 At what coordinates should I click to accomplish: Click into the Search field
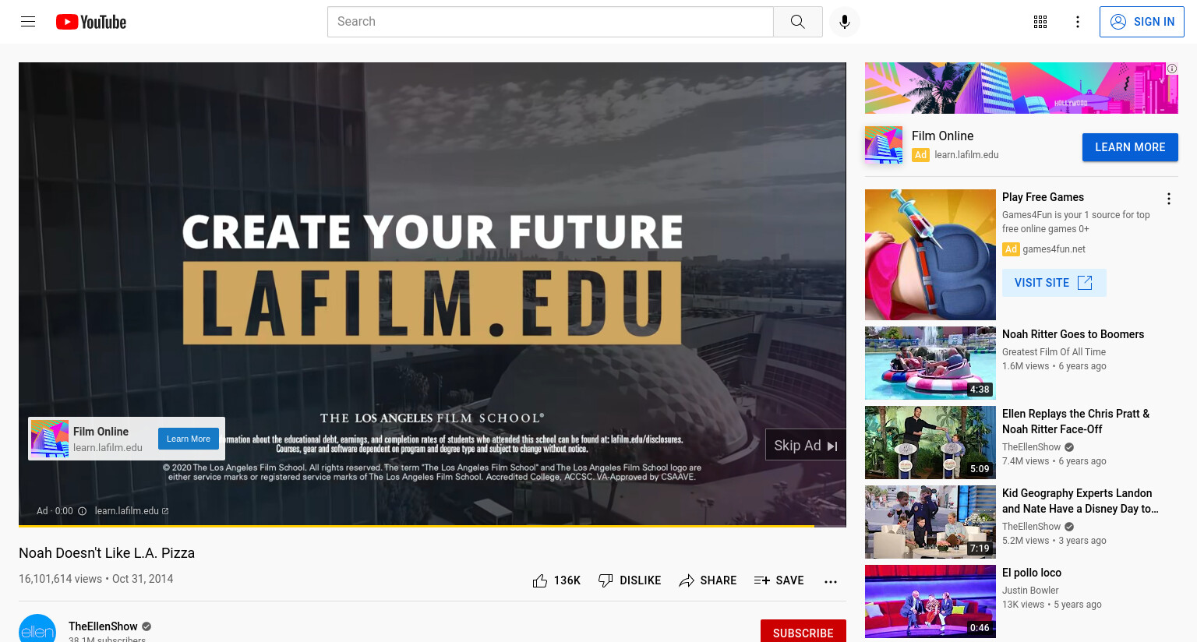(550, 22)
